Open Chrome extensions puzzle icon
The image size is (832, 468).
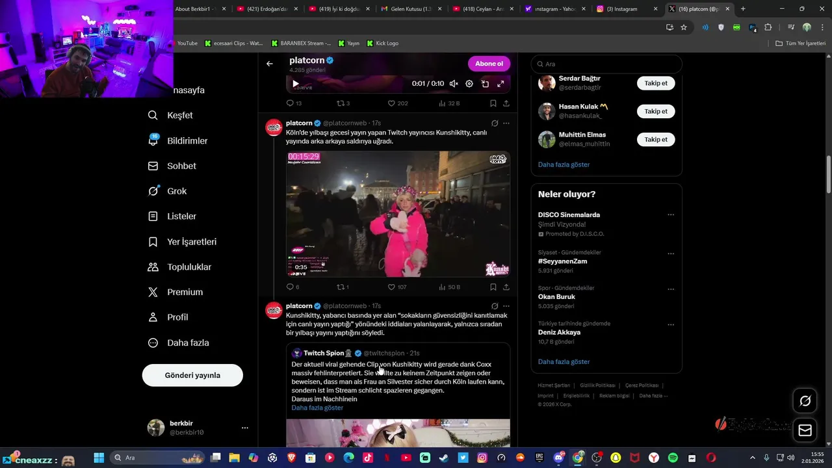pyautogui.click(x=768, y=27)
